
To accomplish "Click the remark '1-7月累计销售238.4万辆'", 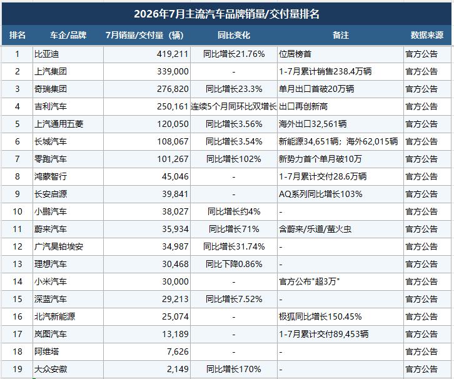I will coord(325,71).
